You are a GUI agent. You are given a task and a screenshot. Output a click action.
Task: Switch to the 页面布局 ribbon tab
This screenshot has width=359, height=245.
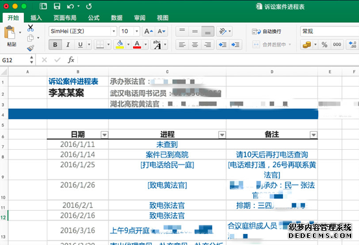65,18
